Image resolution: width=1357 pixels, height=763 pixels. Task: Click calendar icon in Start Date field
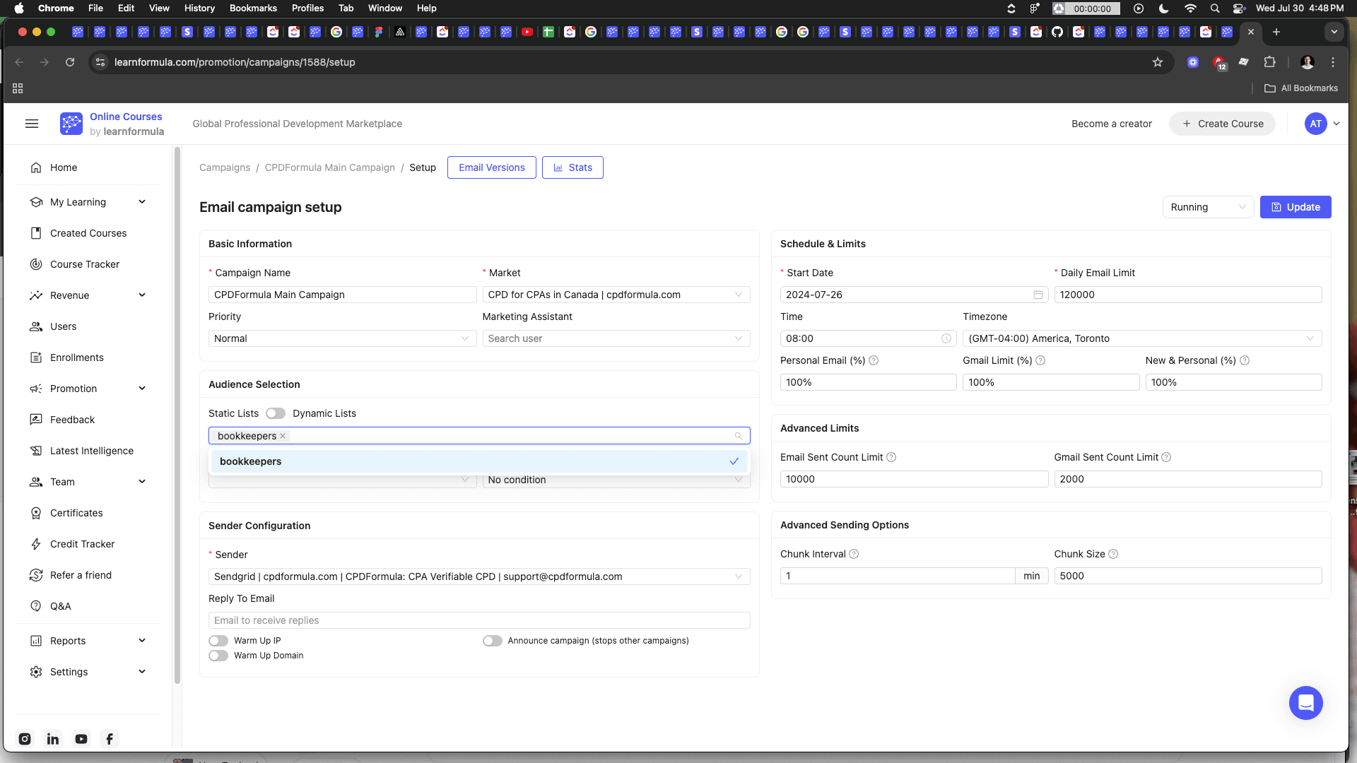[1038, 295]
